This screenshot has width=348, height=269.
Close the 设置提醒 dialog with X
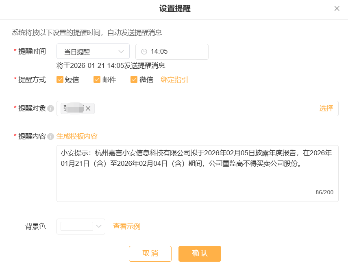tap(337, 9)
